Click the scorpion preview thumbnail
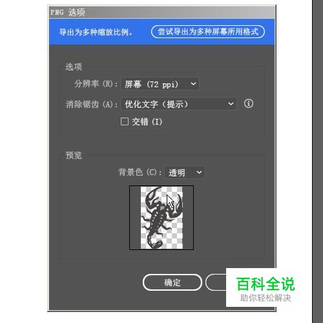 161,218
